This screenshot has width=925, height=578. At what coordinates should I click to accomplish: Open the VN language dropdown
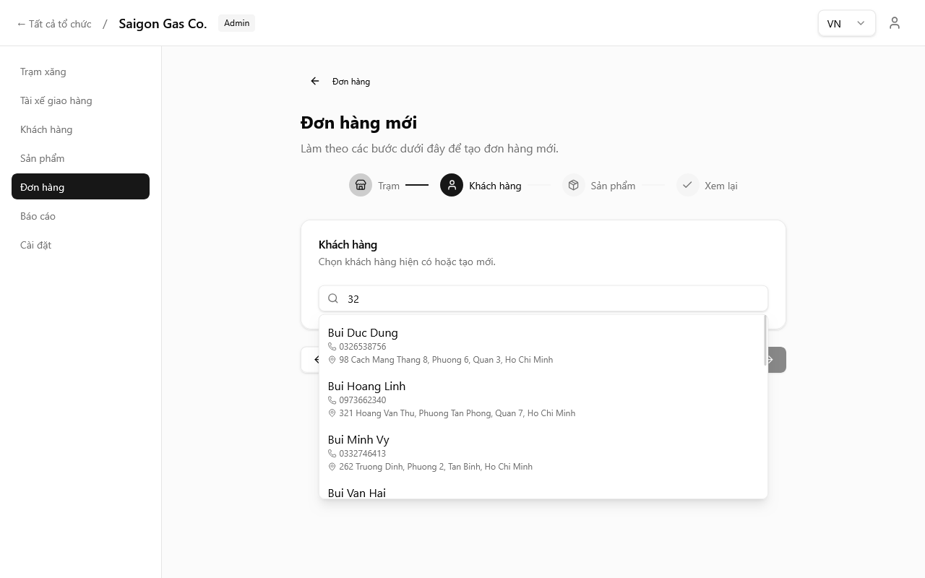(x=846, y=23)
